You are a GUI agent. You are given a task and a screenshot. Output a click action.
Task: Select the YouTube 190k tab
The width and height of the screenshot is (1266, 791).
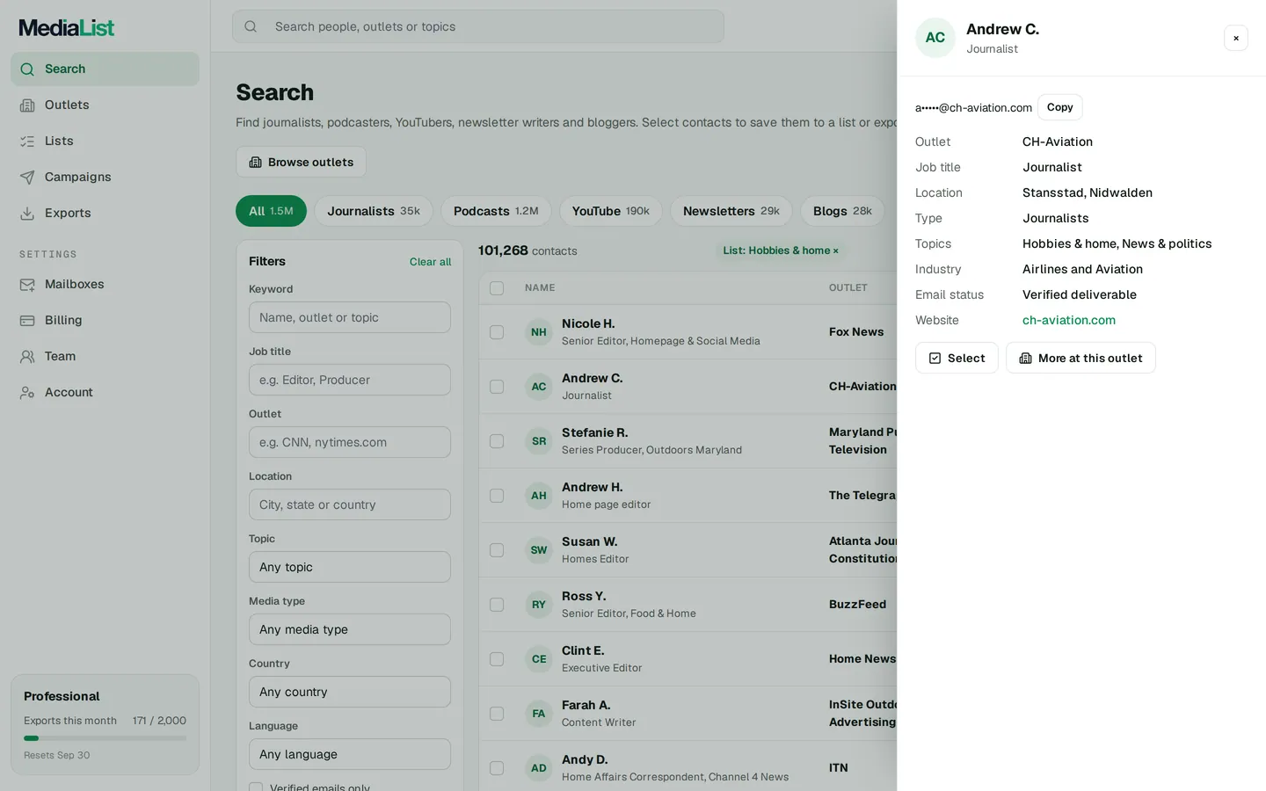[x=611, y=211]
